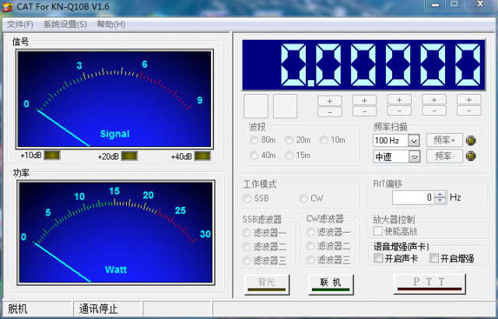Select the 15m band

pyautogui.click(x=297, y=155)
